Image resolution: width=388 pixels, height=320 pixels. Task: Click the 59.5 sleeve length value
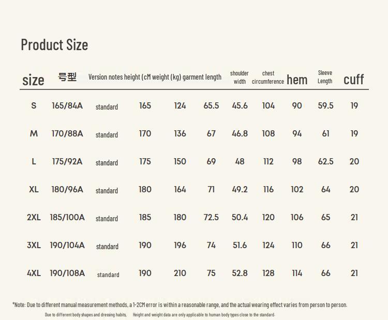(325, 105)
